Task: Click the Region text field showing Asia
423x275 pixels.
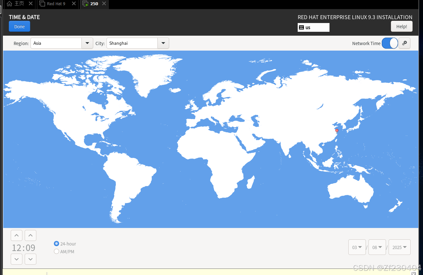Action: coord(56,43)
